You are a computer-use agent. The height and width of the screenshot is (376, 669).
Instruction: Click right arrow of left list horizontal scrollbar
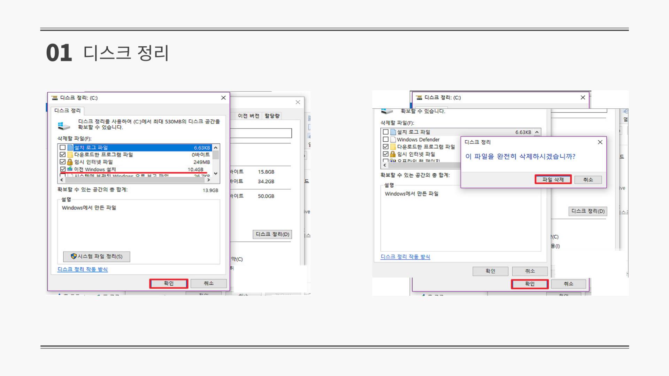tap(209, 180)
